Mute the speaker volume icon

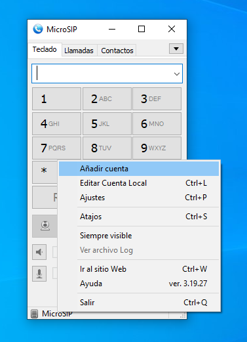coord(39,252)
